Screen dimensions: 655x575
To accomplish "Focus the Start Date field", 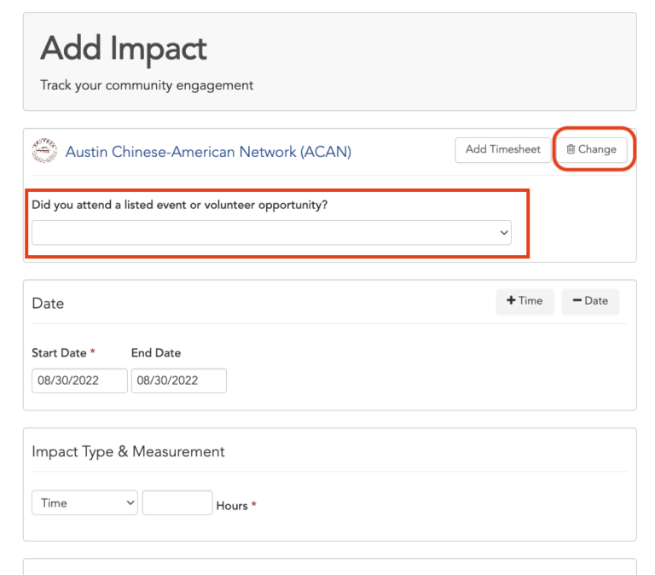I will pyautogui.click(x=79, y=380).
